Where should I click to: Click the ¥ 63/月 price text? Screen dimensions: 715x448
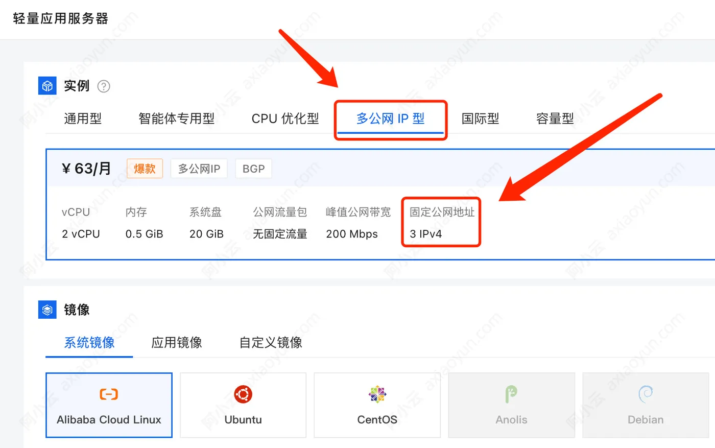click(x=86, y=169)
